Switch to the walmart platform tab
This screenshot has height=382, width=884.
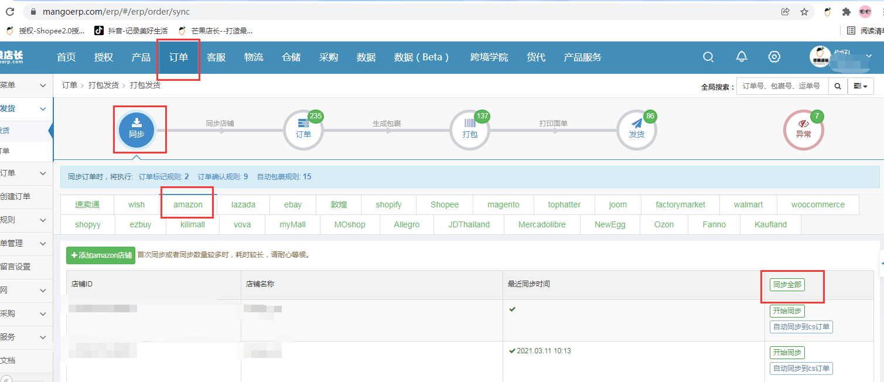(x=748, y=204)
